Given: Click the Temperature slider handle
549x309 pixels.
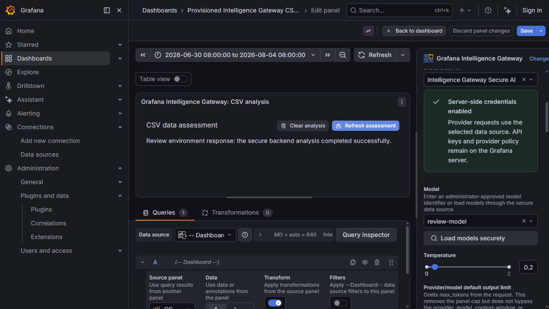Looking at the screenshot, I should tap(434, 267).
